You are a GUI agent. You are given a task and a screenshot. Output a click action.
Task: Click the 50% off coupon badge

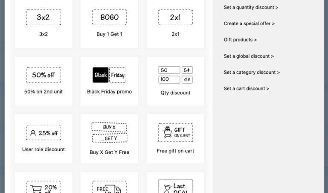pos(44,75)
